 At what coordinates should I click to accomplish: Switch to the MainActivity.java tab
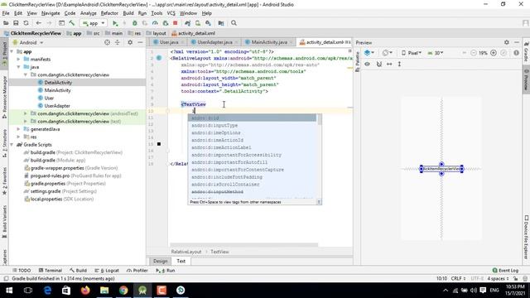pos(269,42)
